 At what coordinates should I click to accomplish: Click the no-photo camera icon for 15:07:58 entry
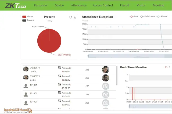tap(106, 86)
